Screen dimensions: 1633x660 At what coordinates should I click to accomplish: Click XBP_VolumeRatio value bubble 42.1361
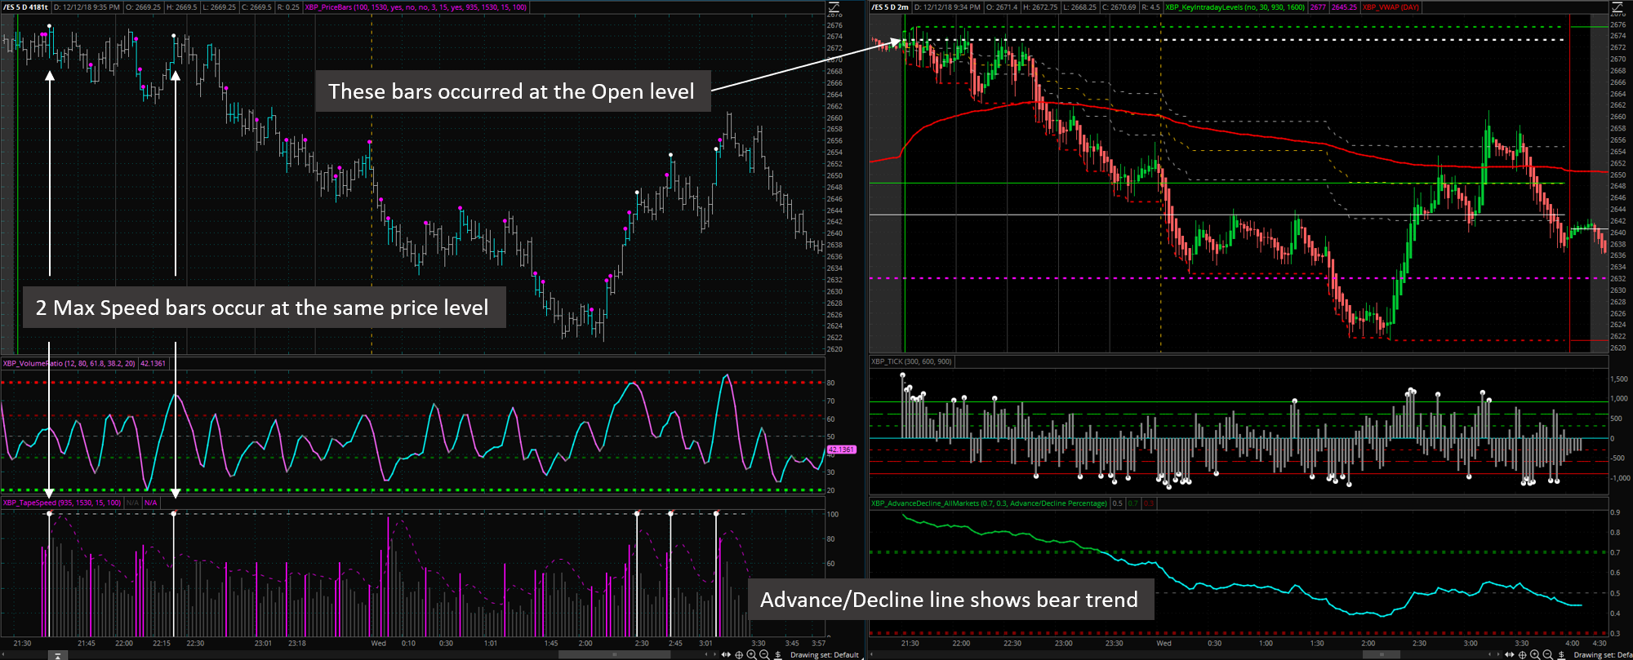pos(840,450)
